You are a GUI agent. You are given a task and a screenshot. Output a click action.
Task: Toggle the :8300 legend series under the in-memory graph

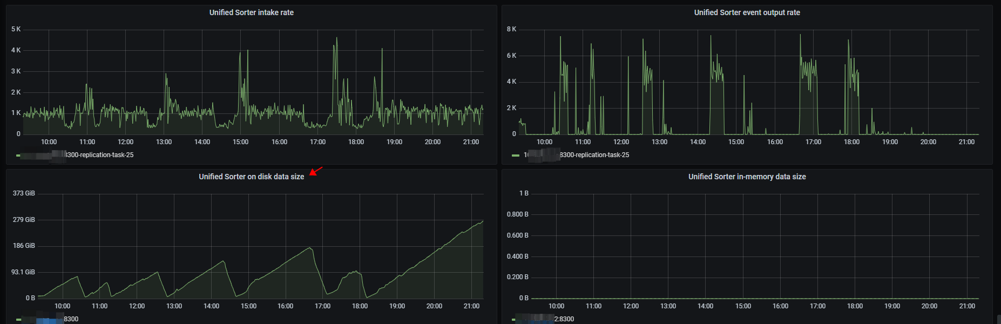point(564,319)
